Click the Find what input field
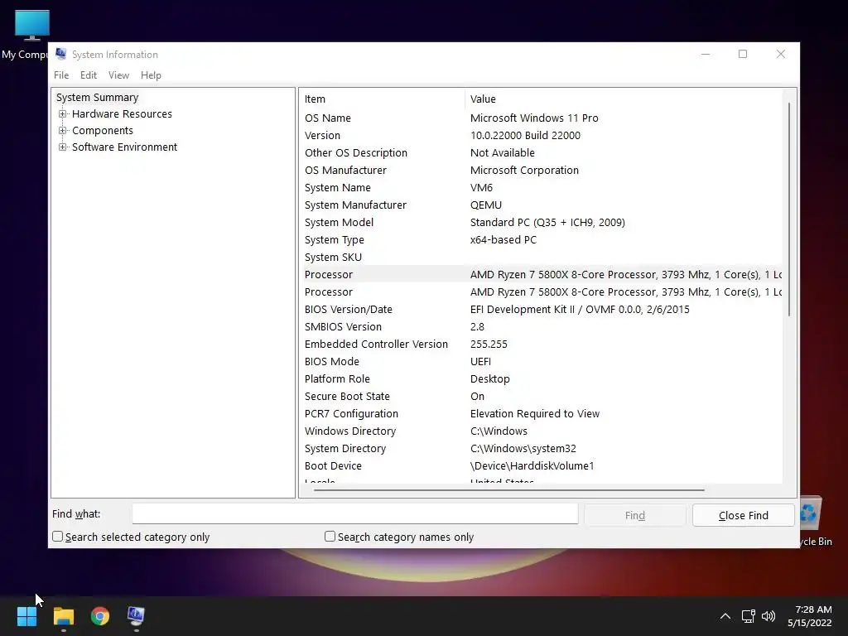Screen dimensions: 848x636 click(x=355, y=513)
